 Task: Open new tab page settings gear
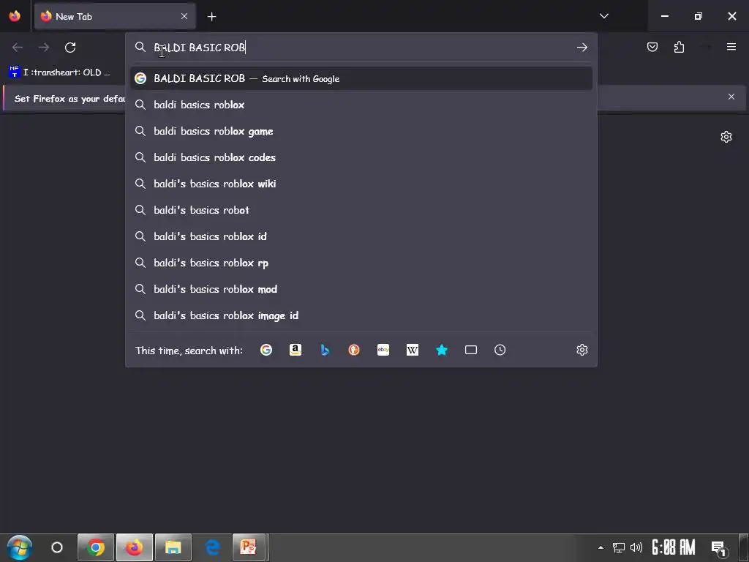[x=726, y=137]
